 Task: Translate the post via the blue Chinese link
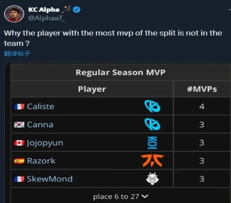[x=17, y=54]
